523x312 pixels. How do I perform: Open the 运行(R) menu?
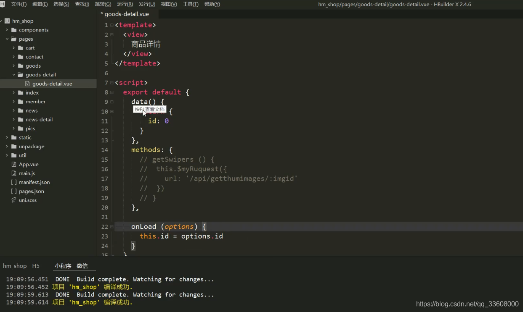[125, 4]
